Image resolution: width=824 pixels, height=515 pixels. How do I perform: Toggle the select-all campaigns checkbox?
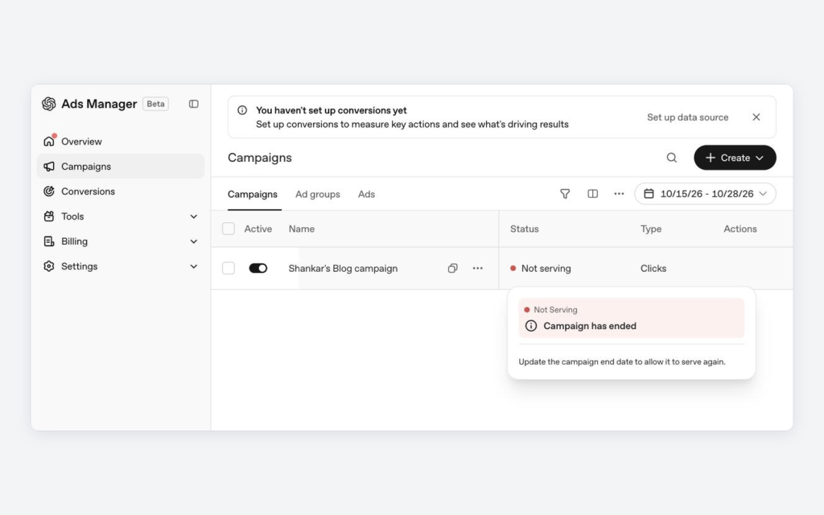click(229, 229)
